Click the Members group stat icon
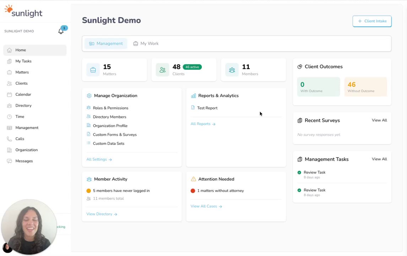 pyautogui.click(x=232, y=70)
